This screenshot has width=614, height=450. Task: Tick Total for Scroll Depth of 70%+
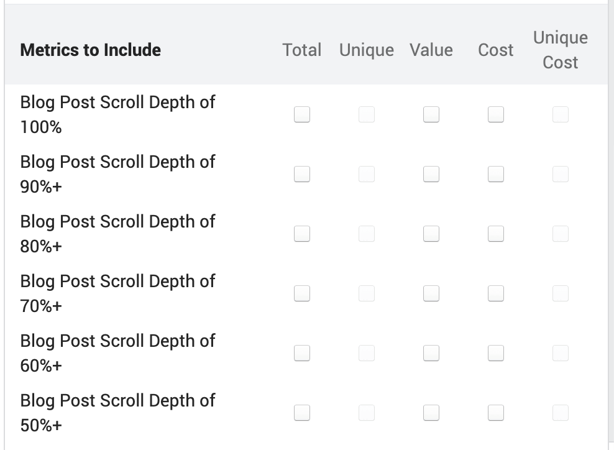coord(302,293)
